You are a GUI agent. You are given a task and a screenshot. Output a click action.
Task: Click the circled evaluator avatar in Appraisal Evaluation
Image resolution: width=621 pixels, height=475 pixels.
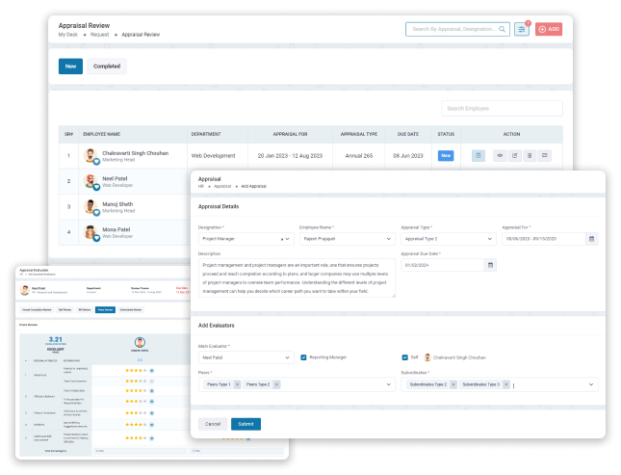(x=140, y=342)
